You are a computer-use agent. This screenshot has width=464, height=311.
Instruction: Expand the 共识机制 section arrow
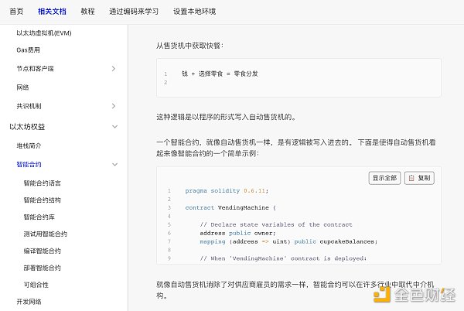pos(114,106)
